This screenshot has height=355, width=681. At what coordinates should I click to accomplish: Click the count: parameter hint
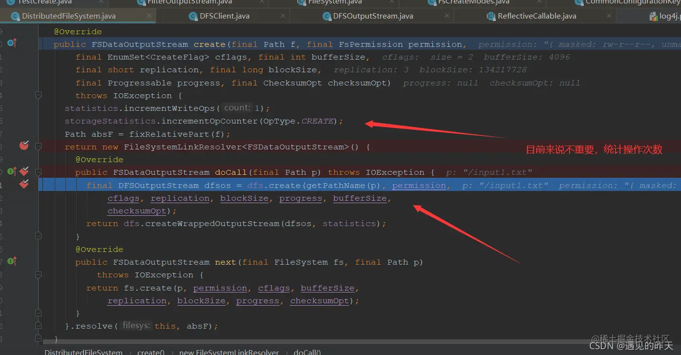click(237, 107)
